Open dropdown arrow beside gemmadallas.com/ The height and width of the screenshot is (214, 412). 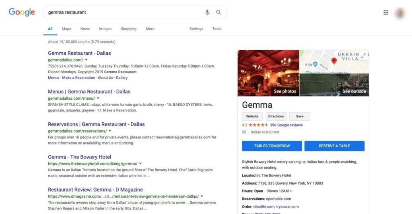(x=86, y=60)
